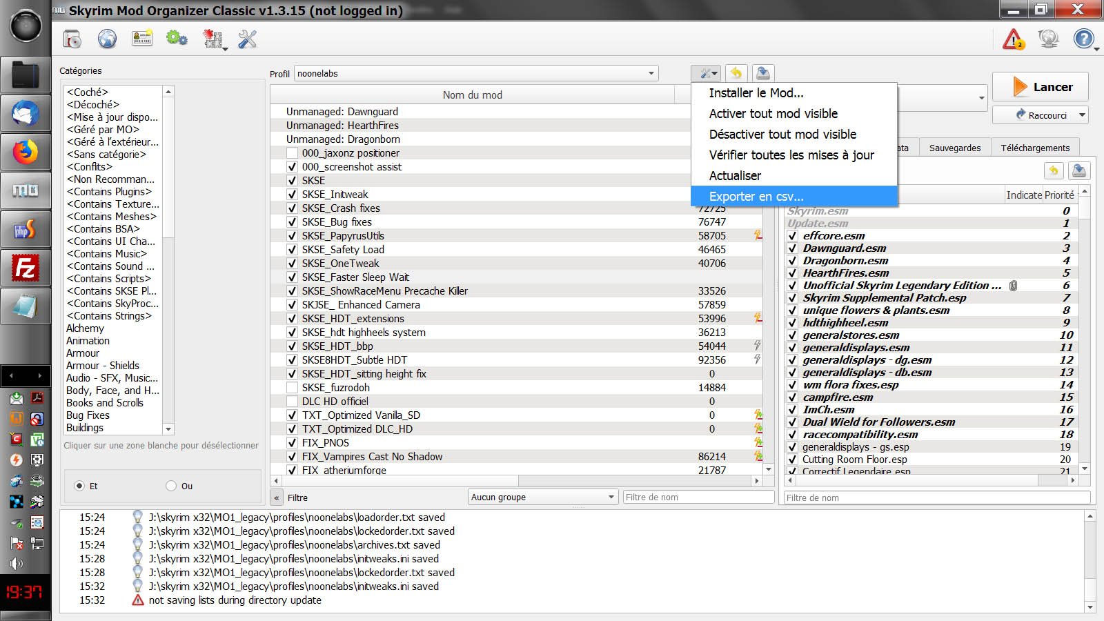Click the log panel scrollbar down arrow
The height and width of the screenshot is (621, 1104).
click(1090, 607)
